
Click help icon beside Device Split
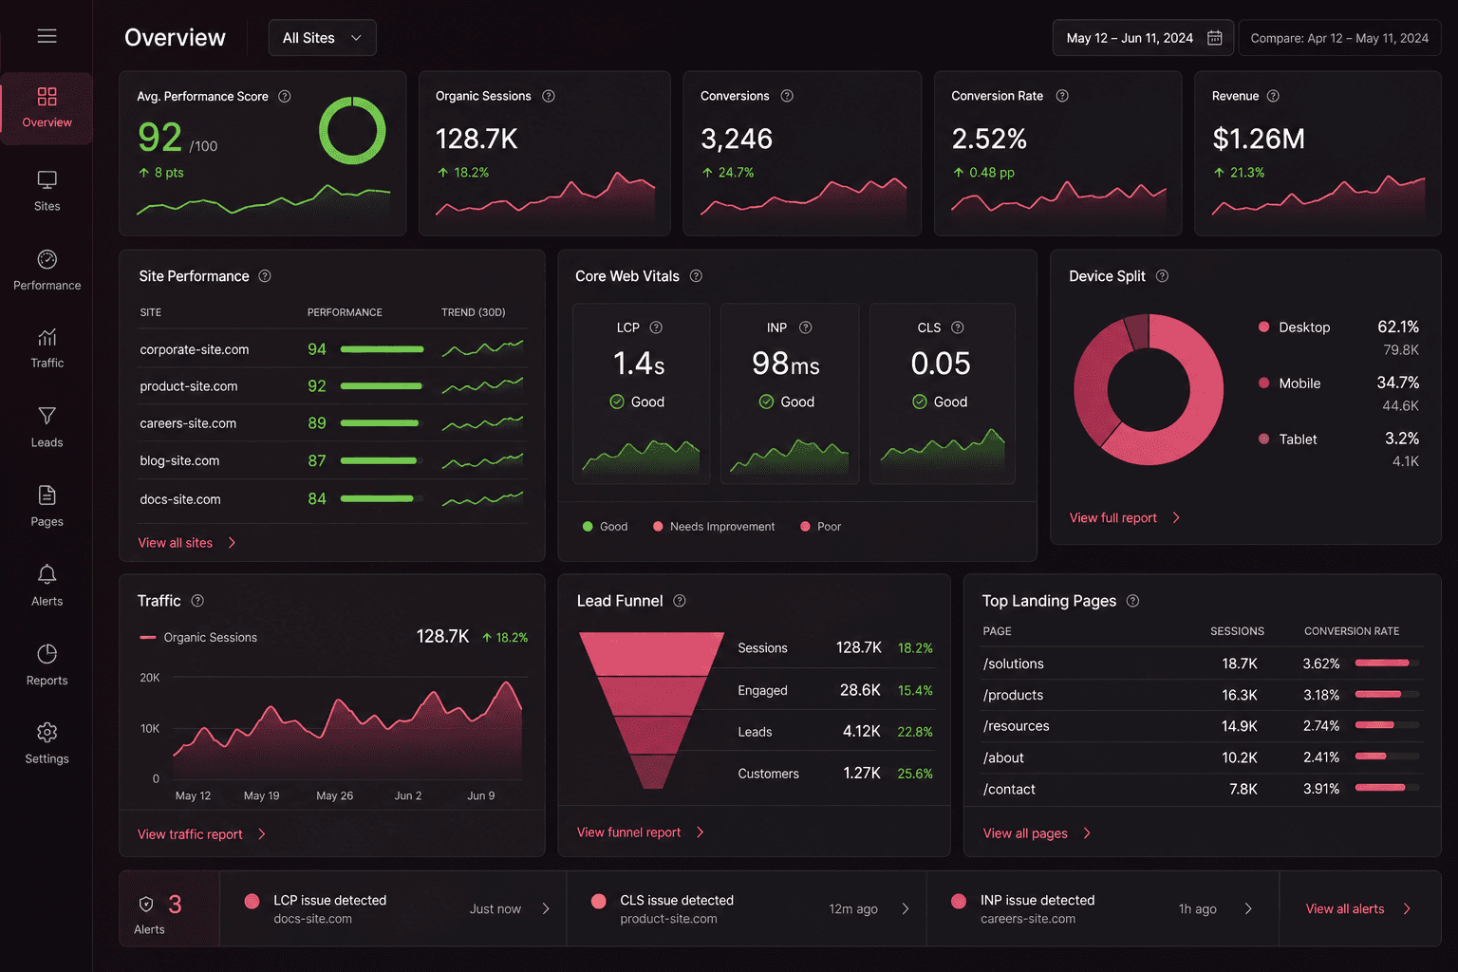pyautogui.click(x=1162, y=276)
